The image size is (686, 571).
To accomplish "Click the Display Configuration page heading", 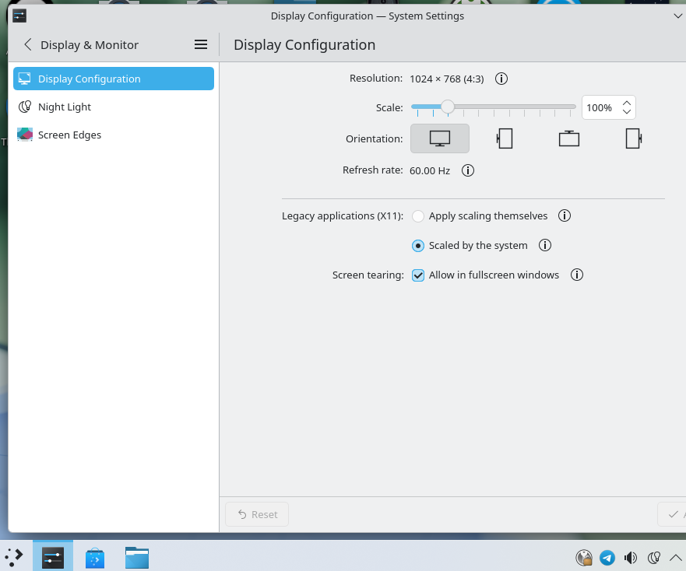I will [x=304, y=44].
